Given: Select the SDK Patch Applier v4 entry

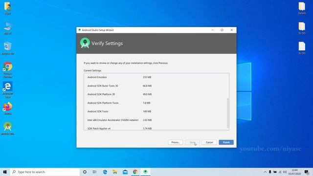Looking at the screenshot, I should click(x=99, y=128).
